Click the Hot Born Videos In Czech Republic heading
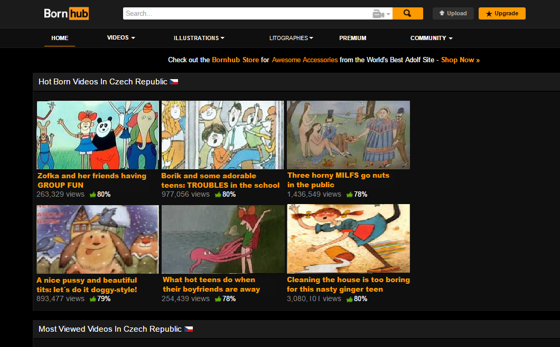 [x=103, y=82]
